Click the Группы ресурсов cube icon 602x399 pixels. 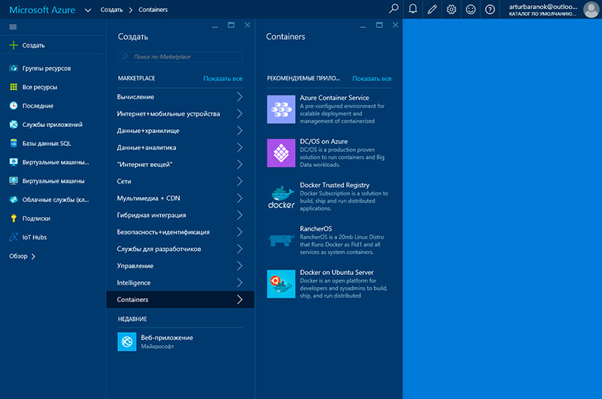(x=14, y=68)
